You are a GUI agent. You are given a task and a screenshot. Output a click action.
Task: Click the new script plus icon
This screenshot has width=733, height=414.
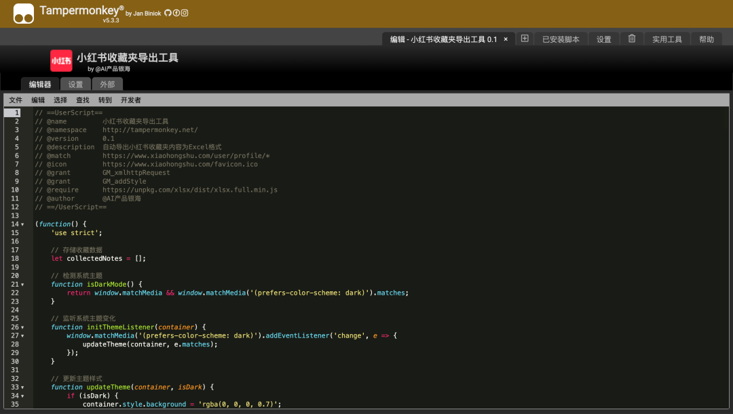click(525, 39)
